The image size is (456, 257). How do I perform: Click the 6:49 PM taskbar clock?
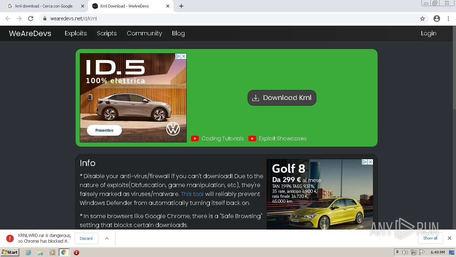tap(438, 252)
